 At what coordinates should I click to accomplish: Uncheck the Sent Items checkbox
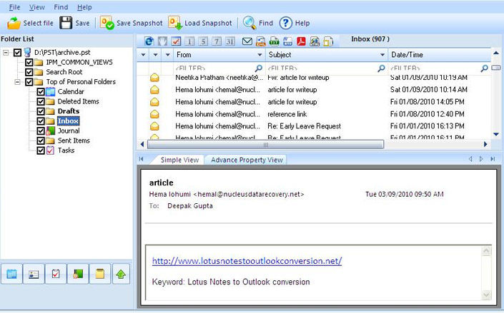coord(41,140)
